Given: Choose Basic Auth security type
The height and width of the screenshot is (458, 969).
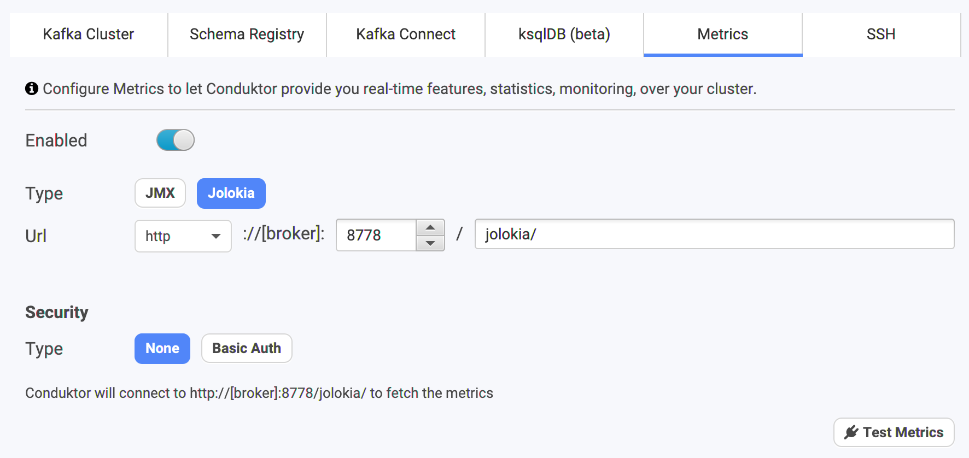Looking at the screenshot, I should click(247, 348).
